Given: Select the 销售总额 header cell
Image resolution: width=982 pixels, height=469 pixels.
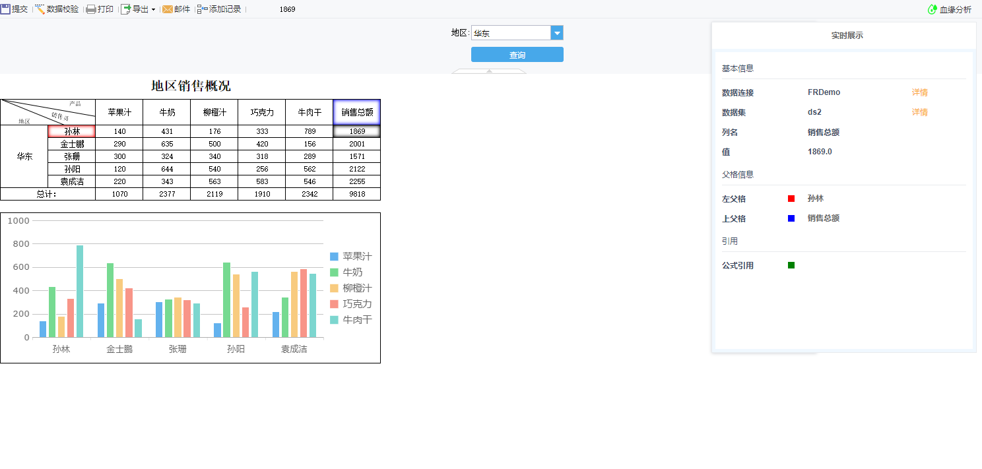Looking at the screenshot, I should [357, 112].
